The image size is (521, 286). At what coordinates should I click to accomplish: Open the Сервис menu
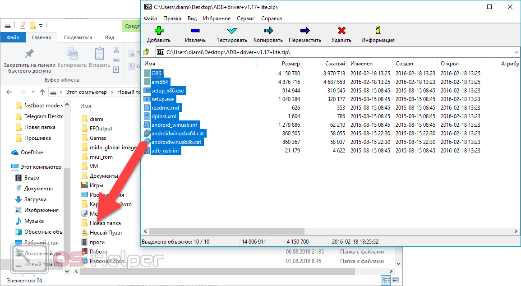tap(245, 18)
